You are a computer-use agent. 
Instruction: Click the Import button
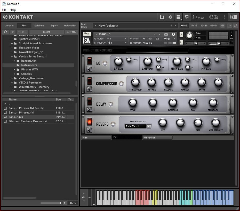[x=46, y=32]
